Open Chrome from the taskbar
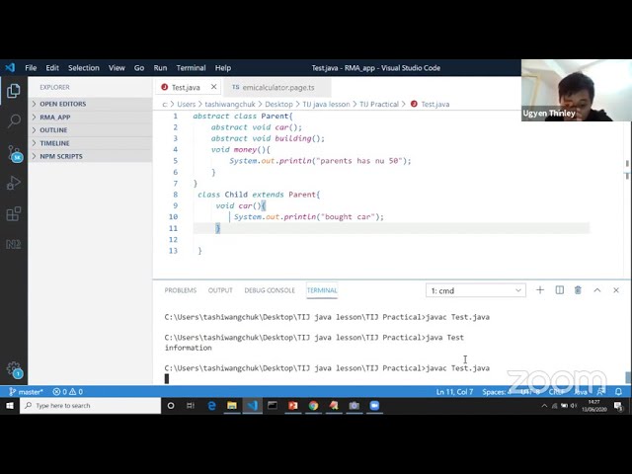Viewport: 632px width, 474px height. (313, 406)
